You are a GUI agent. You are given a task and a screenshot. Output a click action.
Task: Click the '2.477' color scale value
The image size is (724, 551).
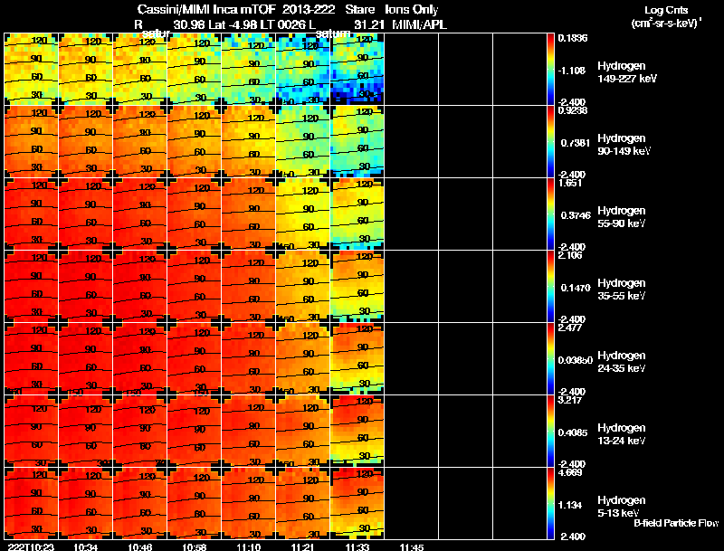570,328
